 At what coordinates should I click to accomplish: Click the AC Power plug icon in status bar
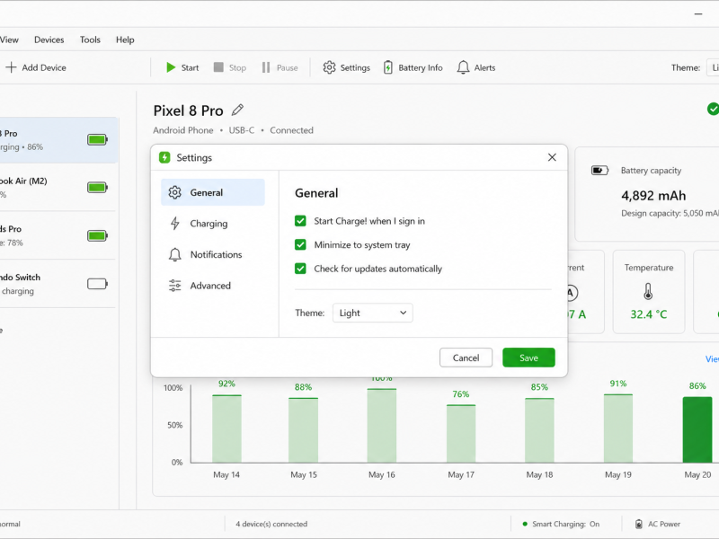639,524
